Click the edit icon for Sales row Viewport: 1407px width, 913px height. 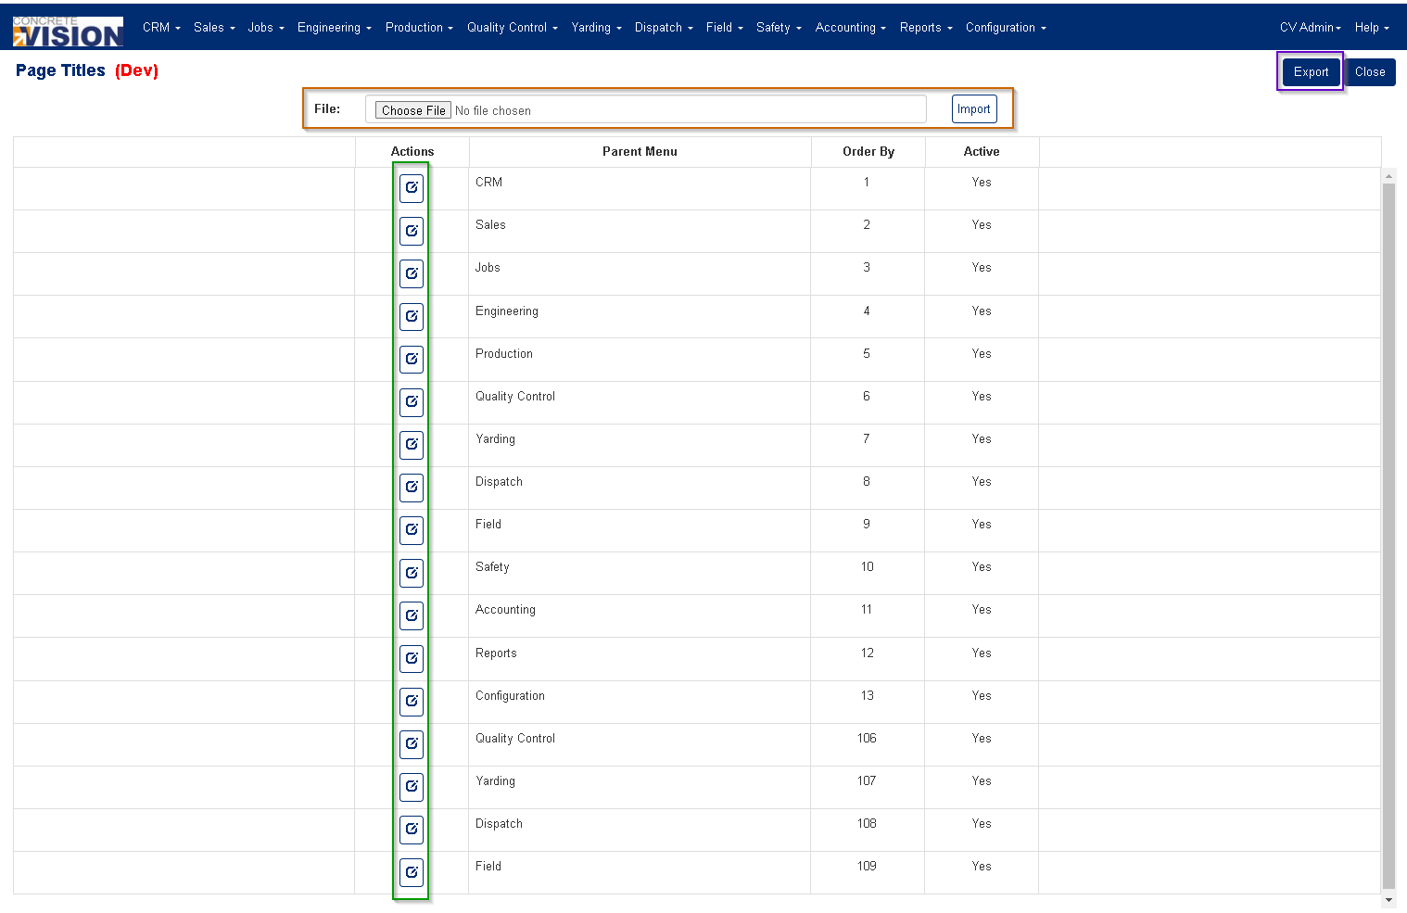coord(412,231)
